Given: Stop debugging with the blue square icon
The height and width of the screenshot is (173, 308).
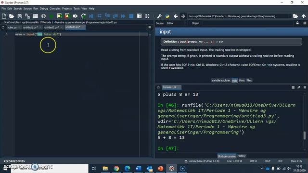Looking at the screenshot, I should pyautogui.click(x=131, y=16).
